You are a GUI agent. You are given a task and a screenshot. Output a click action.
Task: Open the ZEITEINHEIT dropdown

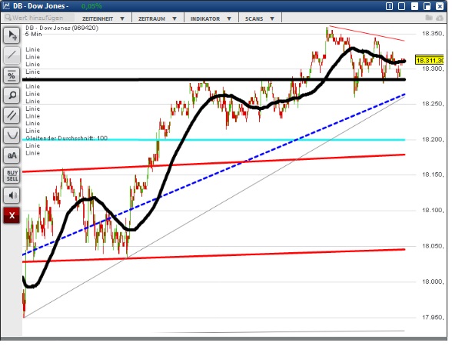click(x=103, y=18)
